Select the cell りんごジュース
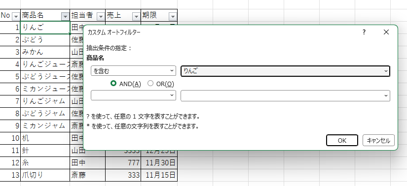Image resolution: width=407 pixels, height=186 pixels. (45, 64)
